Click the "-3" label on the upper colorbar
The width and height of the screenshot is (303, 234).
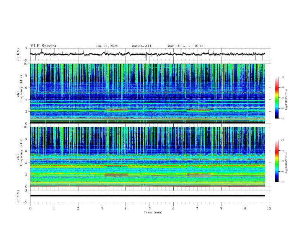click(x=282, y=77)
